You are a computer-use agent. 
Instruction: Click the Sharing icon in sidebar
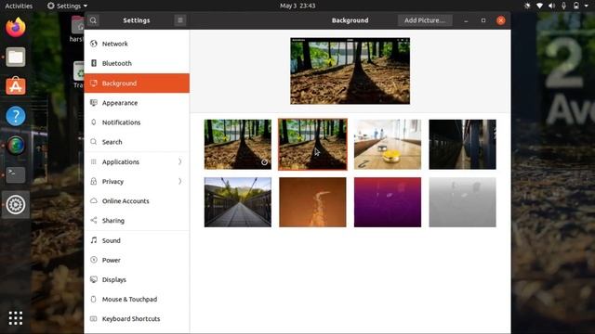[94, 221]
